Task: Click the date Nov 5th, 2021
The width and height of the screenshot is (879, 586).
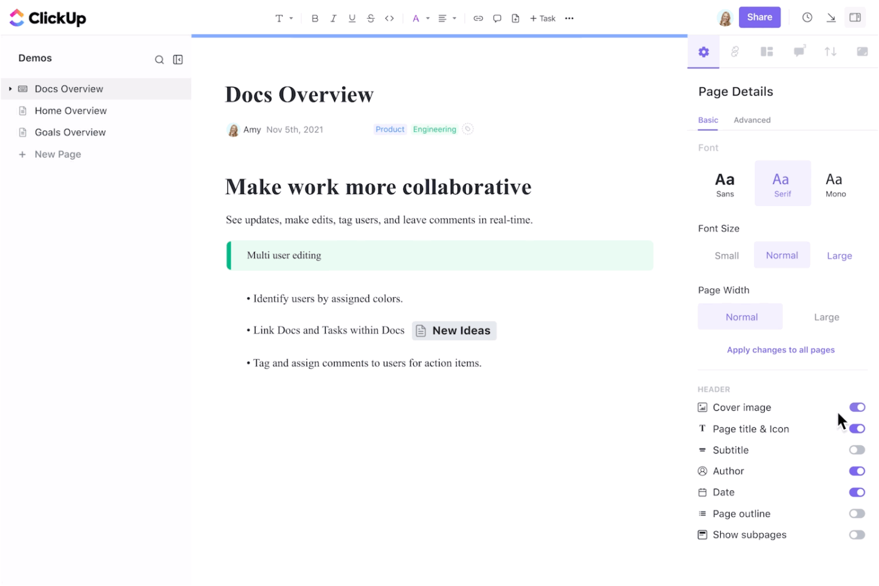Action: click(x=294, y=130)
